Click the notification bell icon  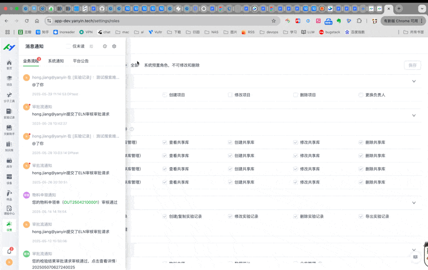coord(9,251)
